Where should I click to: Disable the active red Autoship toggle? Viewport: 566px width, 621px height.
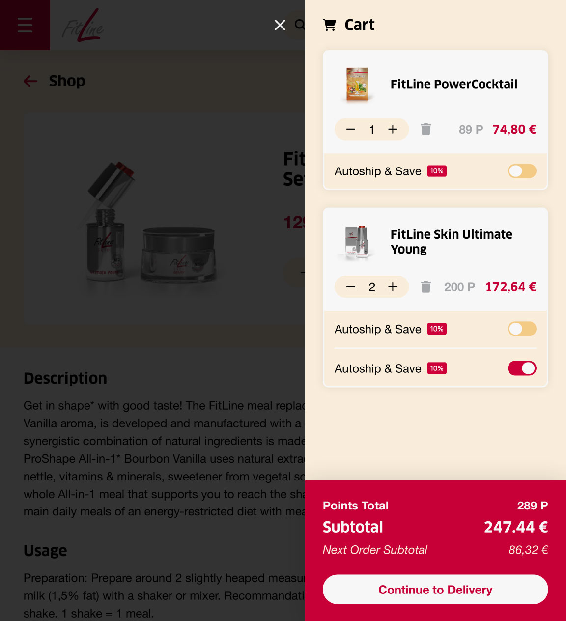(522, 368)
